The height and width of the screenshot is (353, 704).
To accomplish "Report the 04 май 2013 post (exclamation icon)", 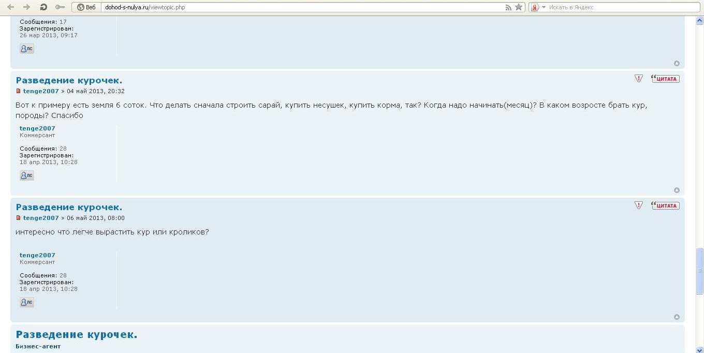I will [x=639, y=79].
